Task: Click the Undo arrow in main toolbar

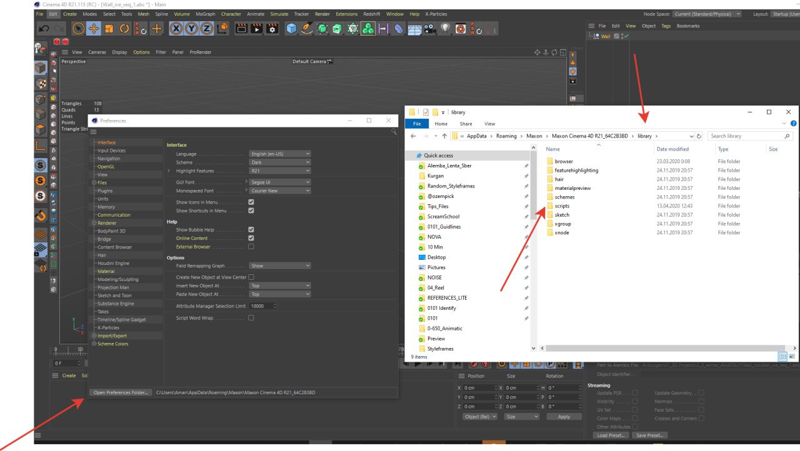Action: click(x=44, y=28)
